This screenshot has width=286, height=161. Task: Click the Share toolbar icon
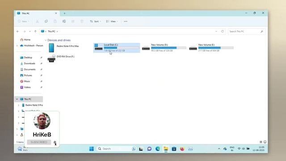tap(73, 21)
